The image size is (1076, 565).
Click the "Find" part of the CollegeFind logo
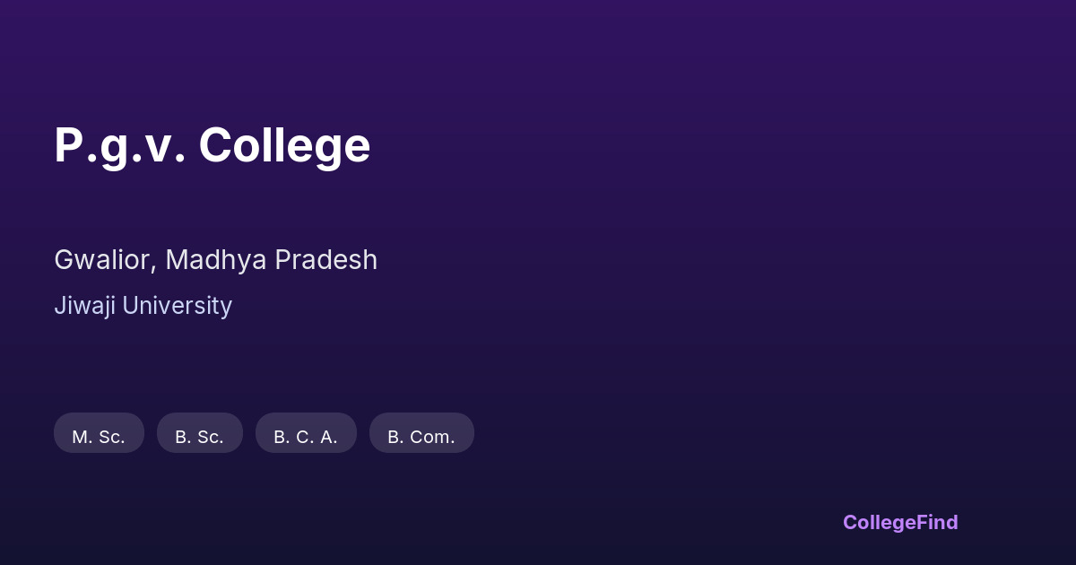938,522
